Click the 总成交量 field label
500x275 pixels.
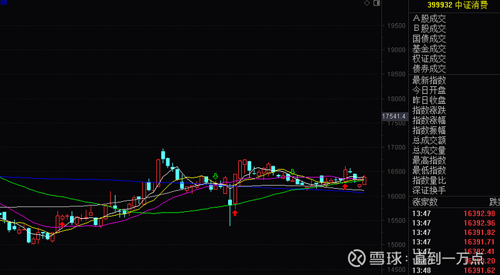coord(429,150)
